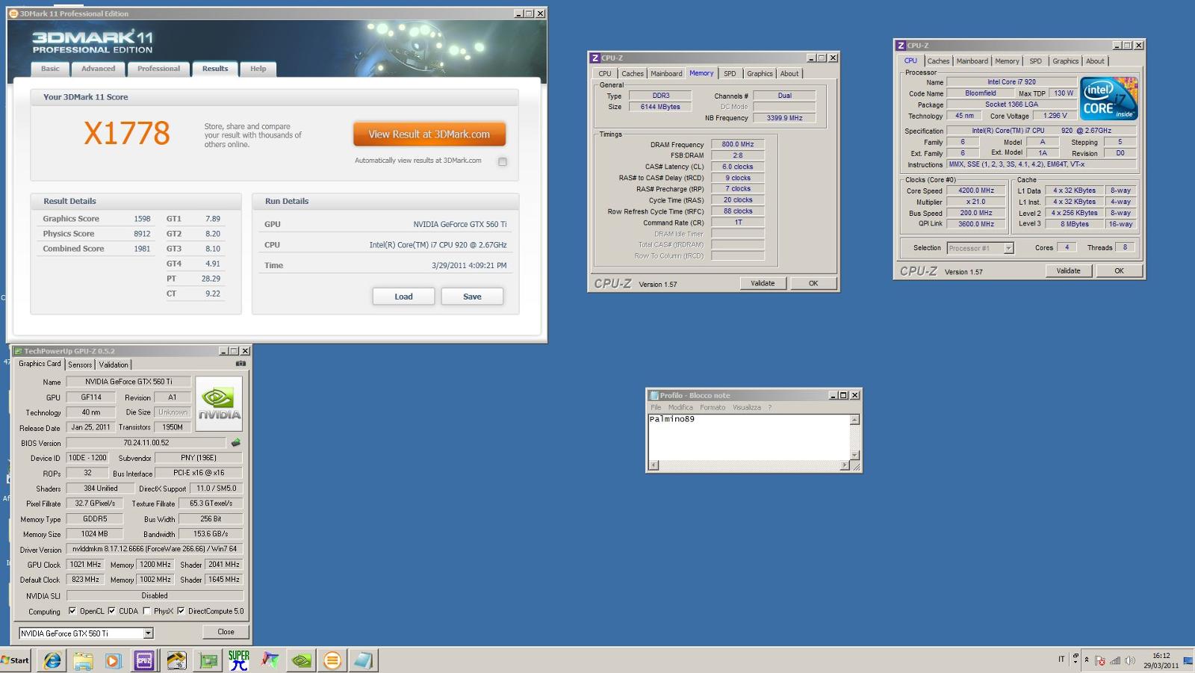Image resolution: width=1195 pixels, height=673 pixels.
Task: Switch to Basic tab in 3DMark 11
Action: 50,69
